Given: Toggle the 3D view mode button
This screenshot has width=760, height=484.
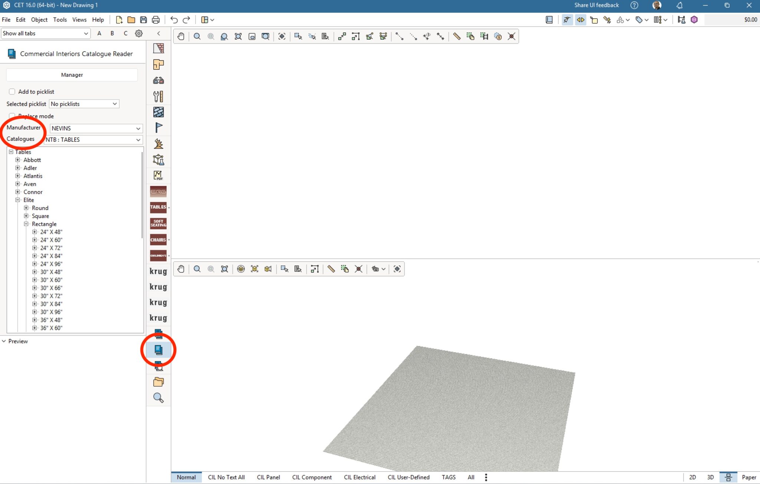Looking at the screenshot, I should coord(710,477).
